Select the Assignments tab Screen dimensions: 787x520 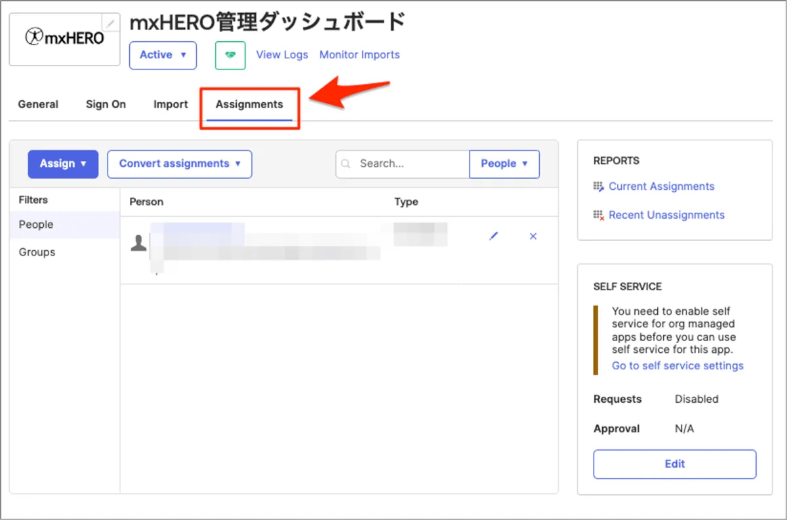[x=249, y=104]
